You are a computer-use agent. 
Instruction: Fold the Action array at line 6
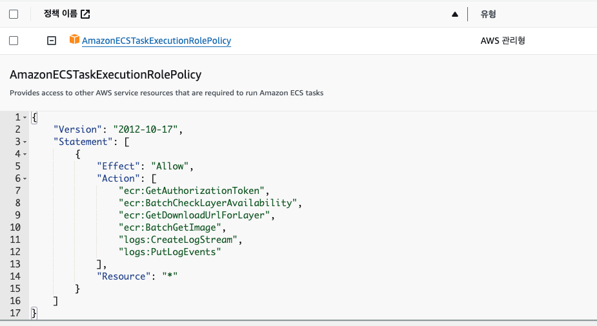(x=25, y=178)
